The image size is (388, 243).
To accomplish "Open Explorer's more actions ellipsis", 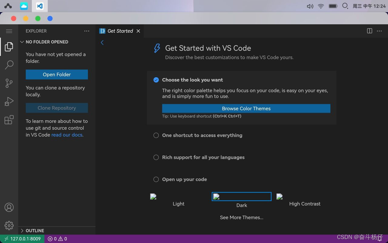I will tap(87, 31).
